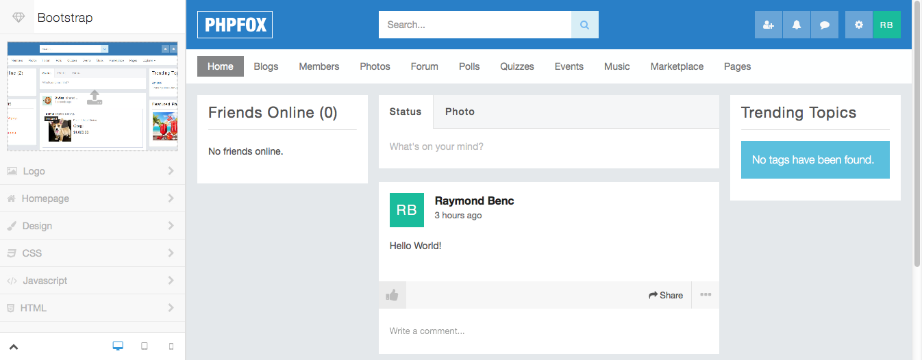Viewport: 922px width, 360px height.
Task: Click the search magnifier button
Action: point(584,25)
